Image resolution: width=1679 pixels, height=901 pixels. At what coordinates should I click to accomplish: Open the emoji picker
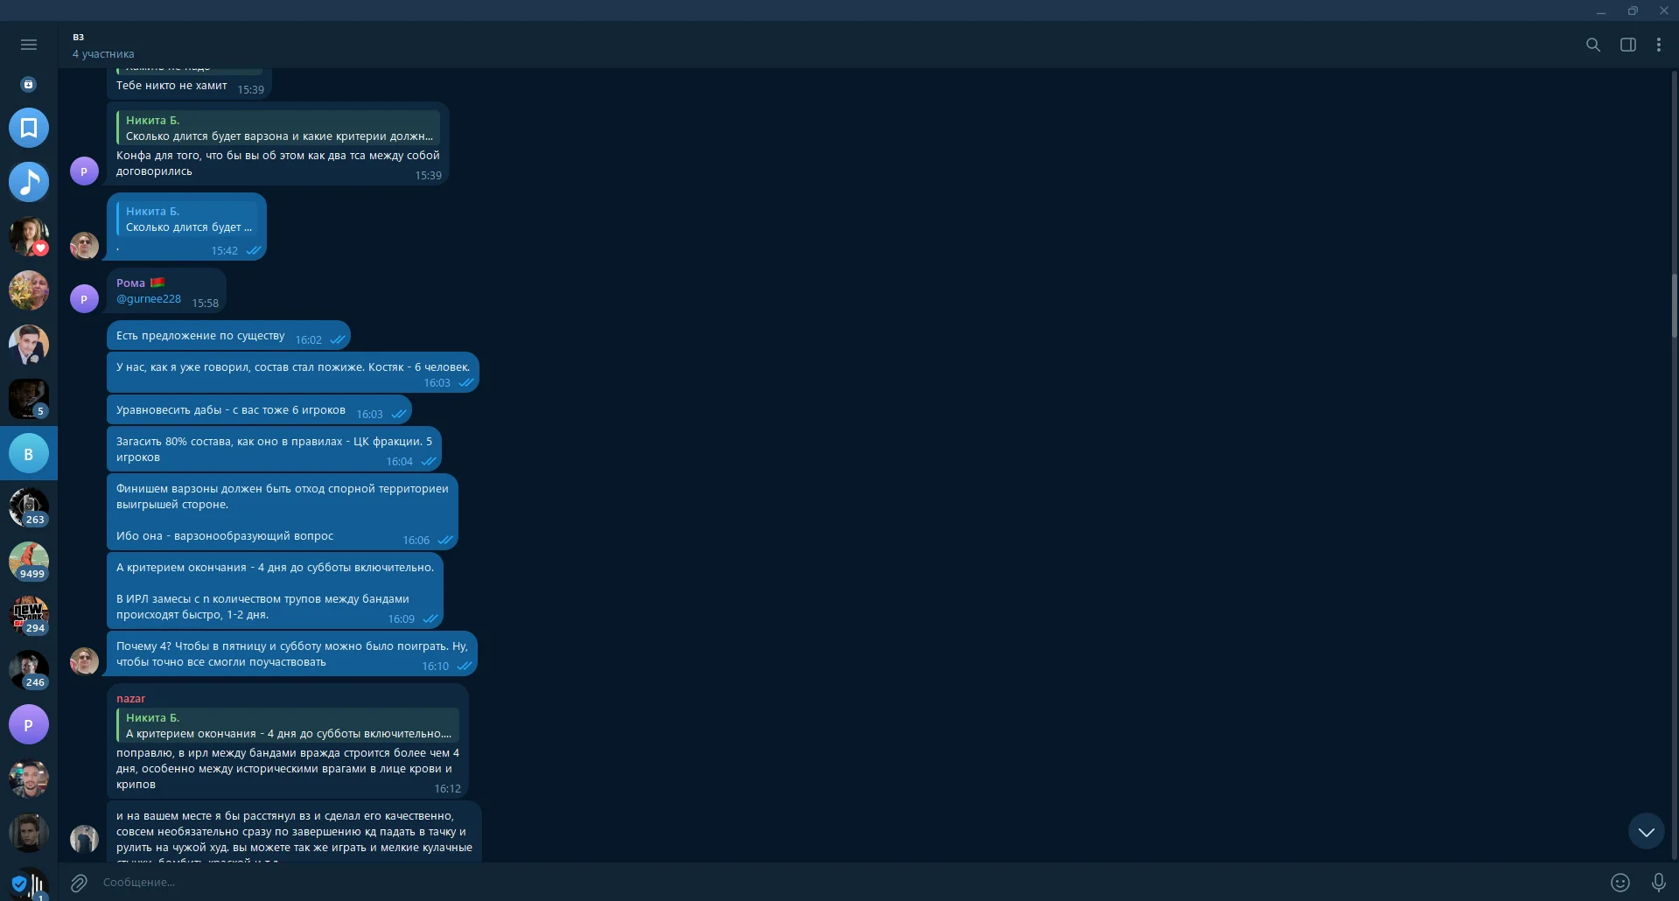[x=1620, y=883]
